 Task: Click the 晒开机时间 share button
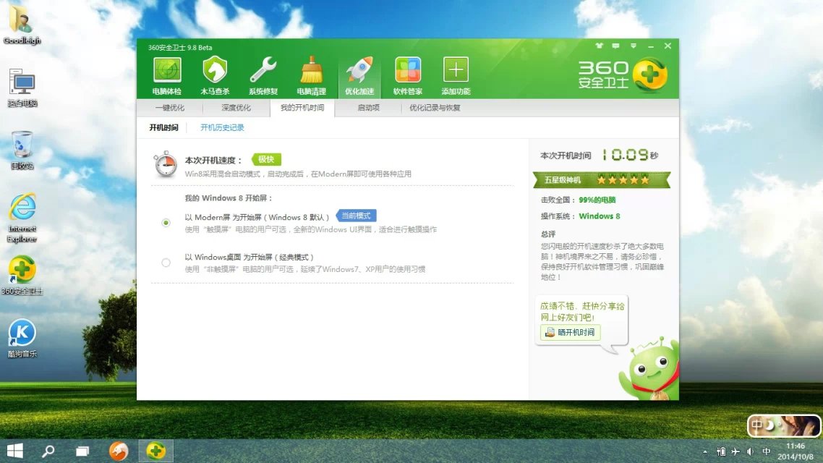(571, 332)
